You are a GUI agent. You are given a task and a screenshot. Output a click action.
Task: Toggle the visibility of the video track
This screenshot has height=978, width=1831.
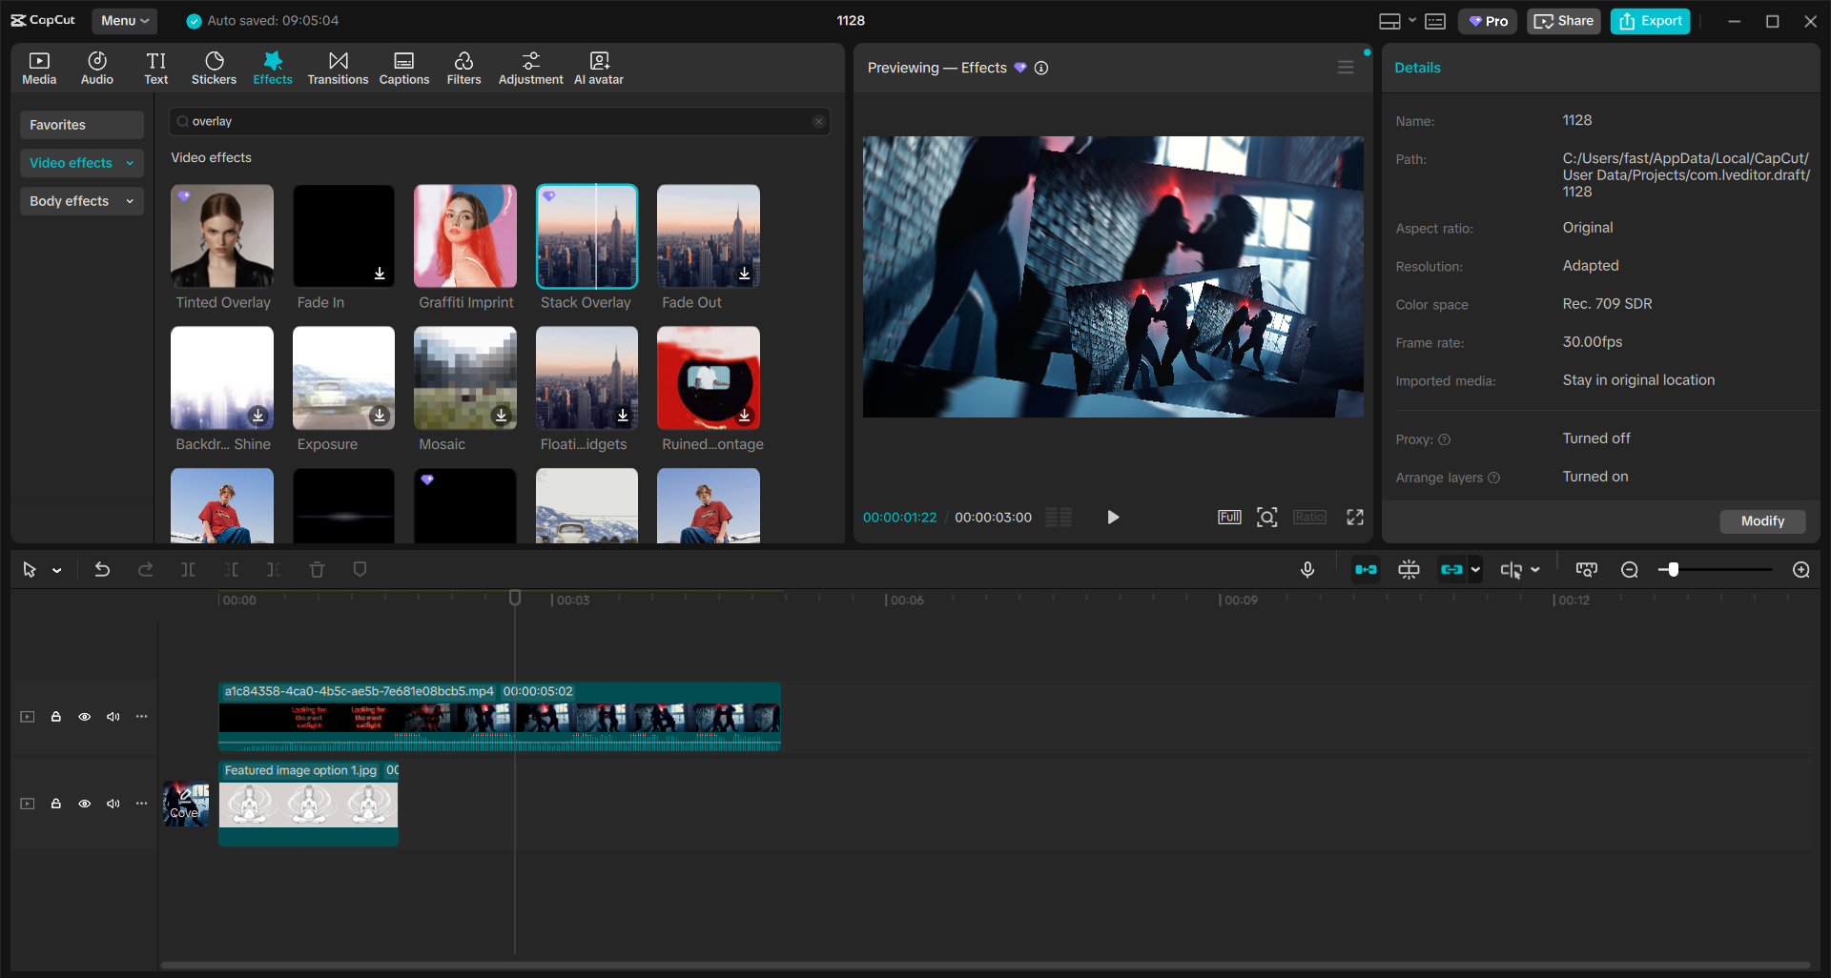click(x=84, y=716)
